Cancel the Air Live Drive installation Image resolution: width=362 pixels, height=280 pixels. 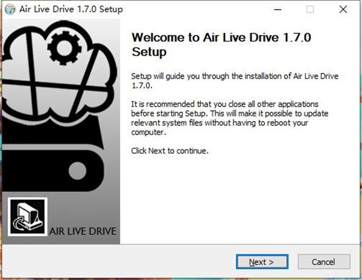(x=323, y=262)
